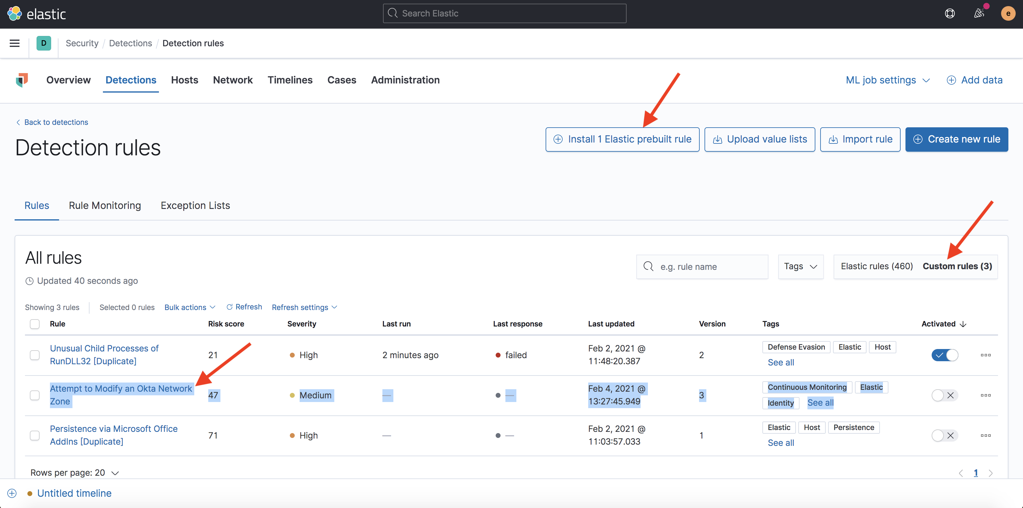1023x508 pixels.
Task: Disable the Unusual Child Processes rule activation toggle
Action: coord(944,355)
